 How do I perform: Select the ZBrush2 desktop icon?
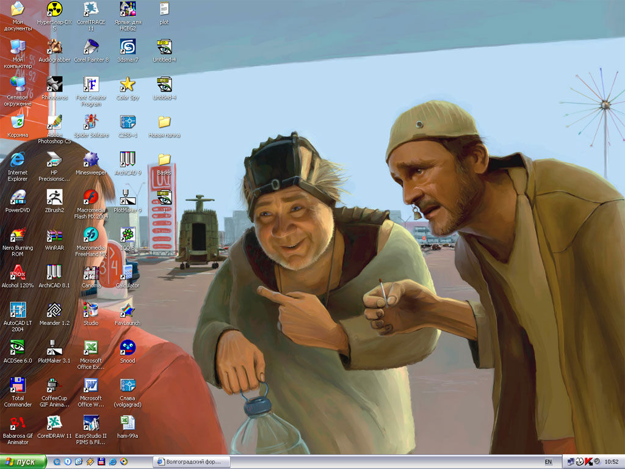coord(54,197)
